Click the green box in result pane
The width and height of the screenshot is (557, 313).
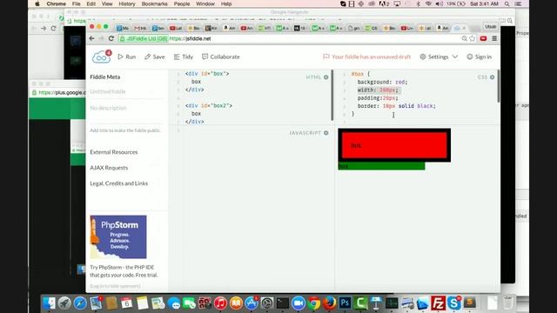click(x=381, y=166)
